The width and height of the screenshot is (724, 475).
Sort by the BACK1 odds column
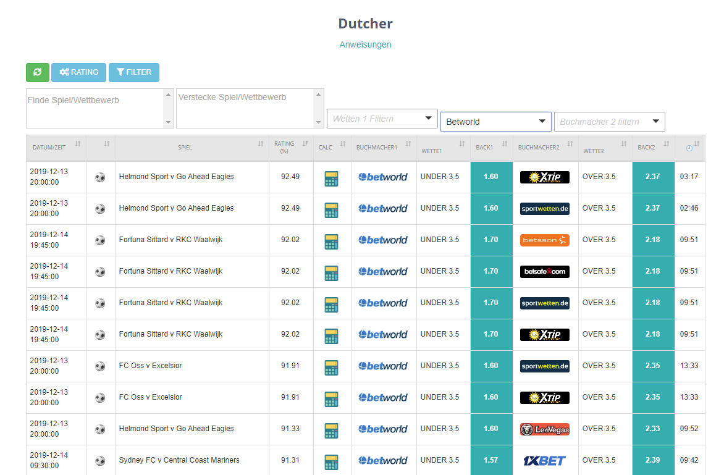pyautogui.click(x=491, y=147)
